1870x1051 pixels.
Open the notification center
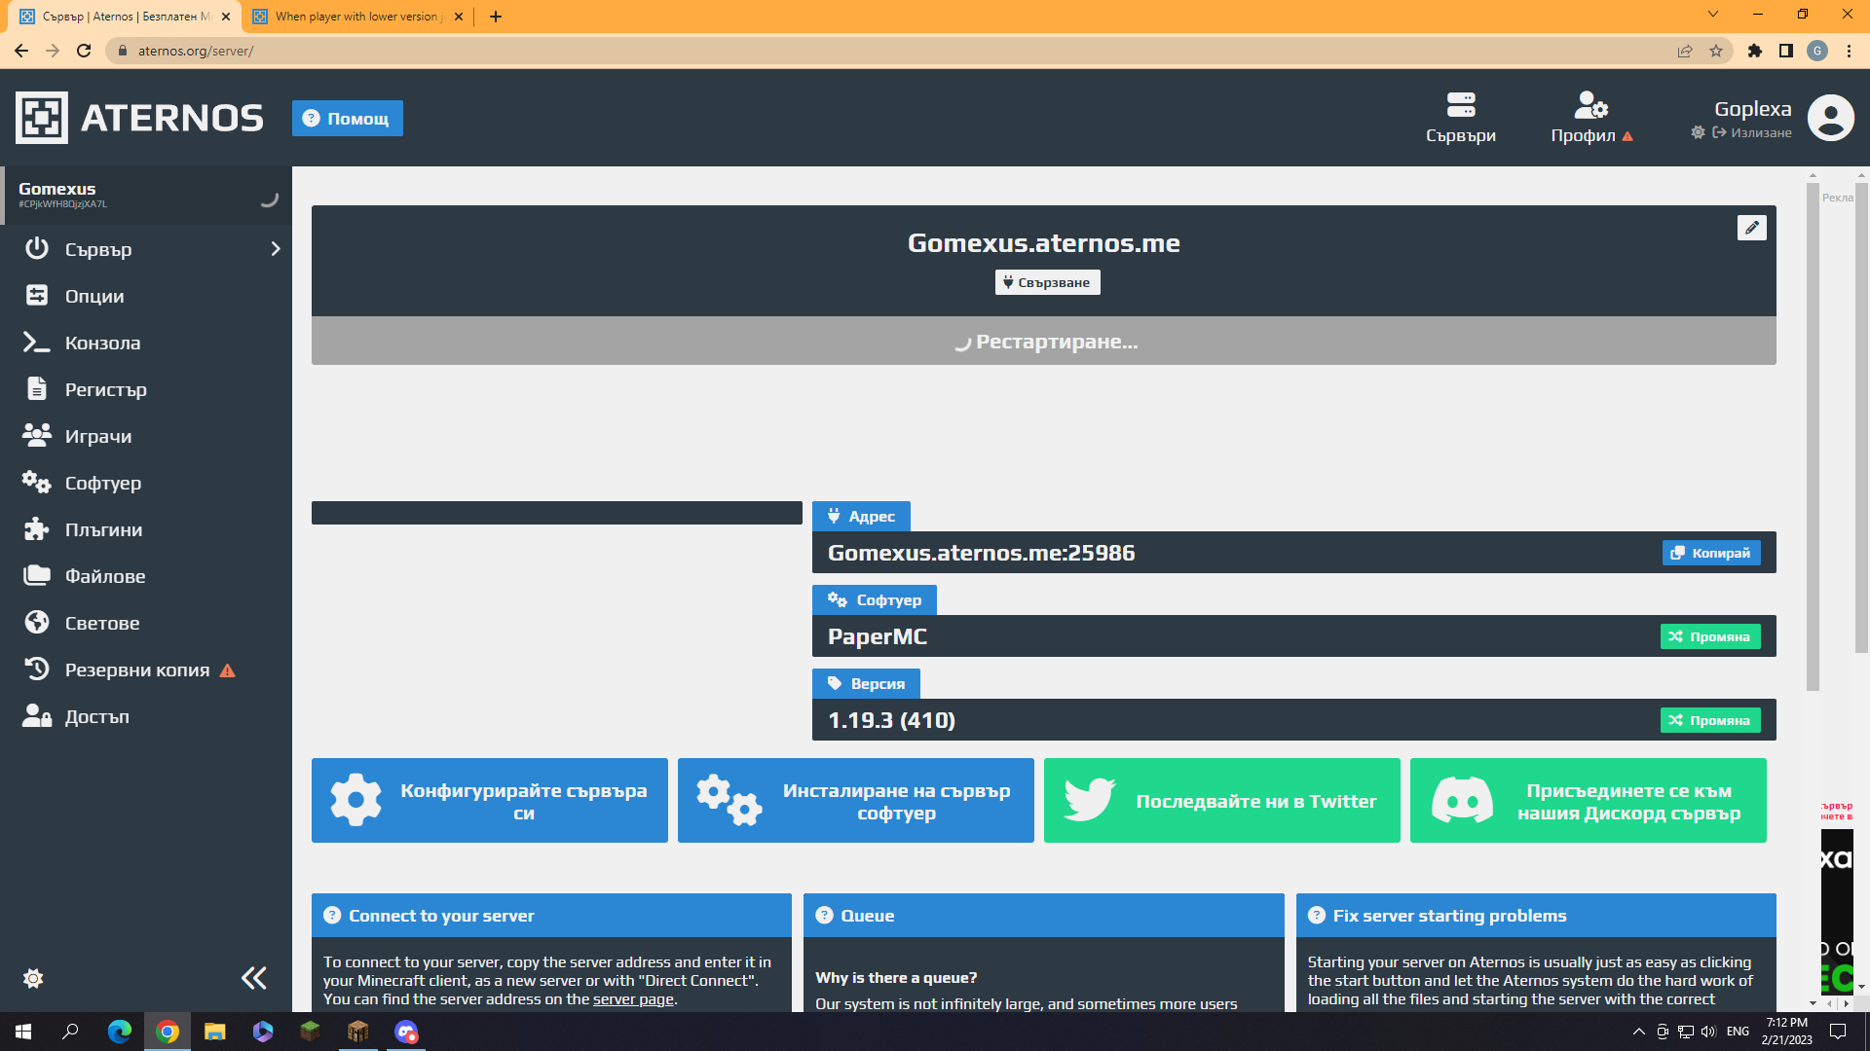[x=1839, y=1032]
